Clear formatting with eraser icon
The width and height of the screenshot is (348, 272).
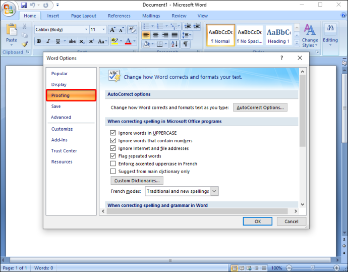pyautogui.click(x=132, y=30)
